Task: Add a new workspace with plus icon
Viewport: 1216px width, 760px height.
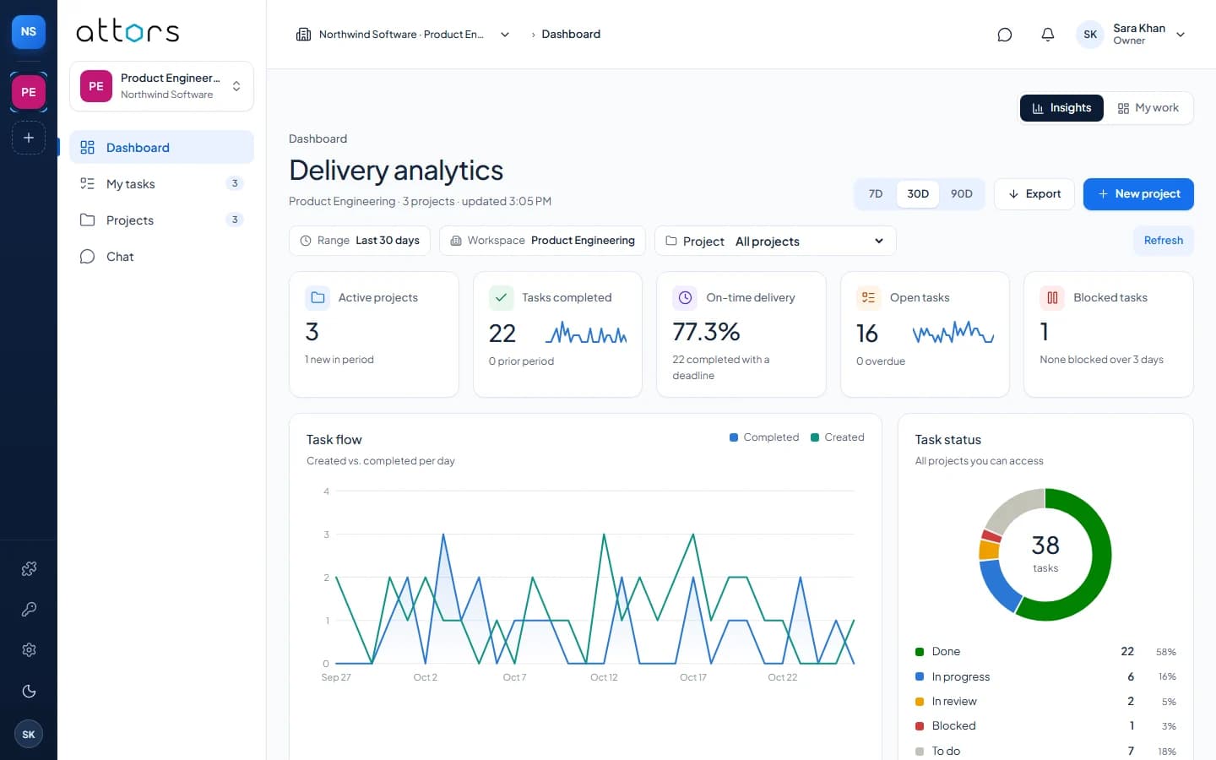Action: (29, 138)
